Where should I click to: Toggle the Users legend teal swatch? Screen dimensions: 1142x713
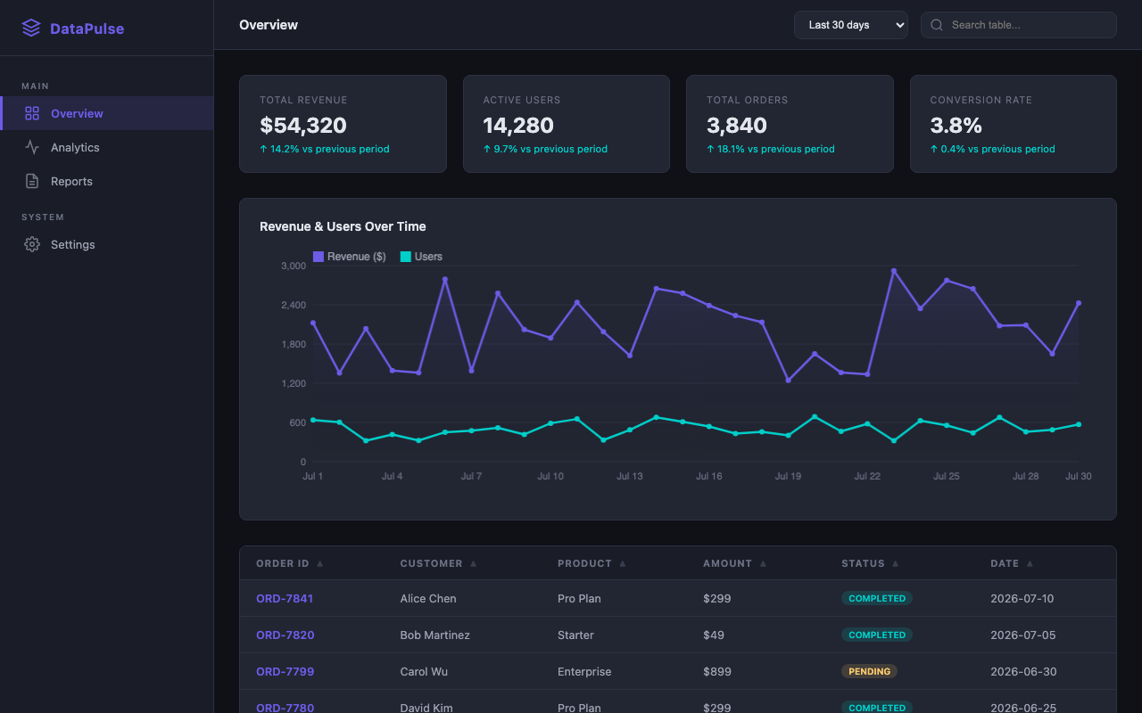coord(406,257)
